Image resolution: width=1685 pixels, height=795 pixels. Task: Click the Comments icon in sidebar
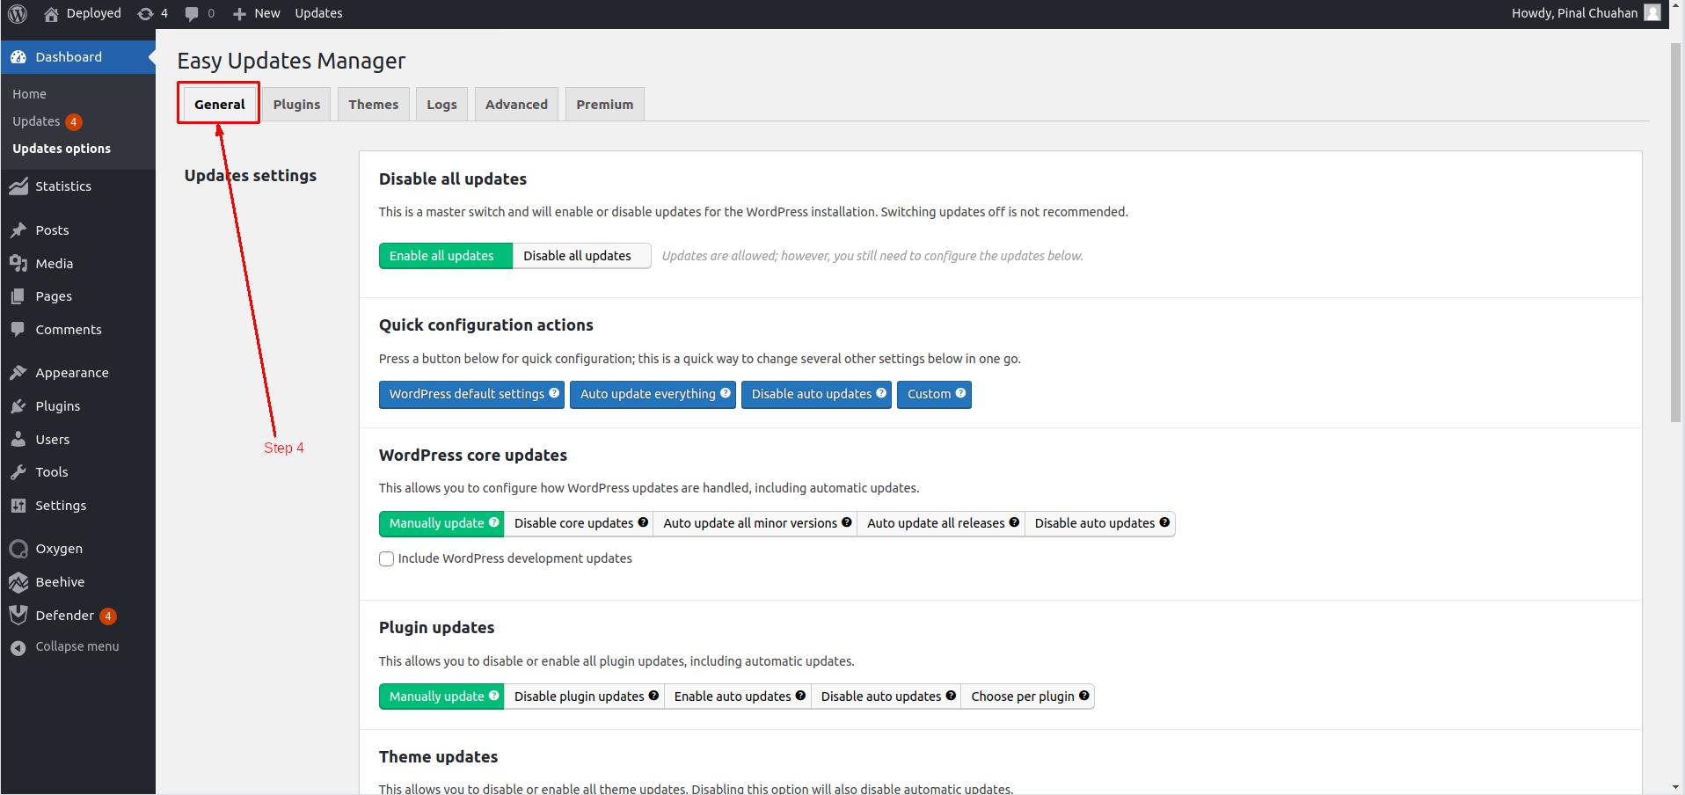(18, 330)
